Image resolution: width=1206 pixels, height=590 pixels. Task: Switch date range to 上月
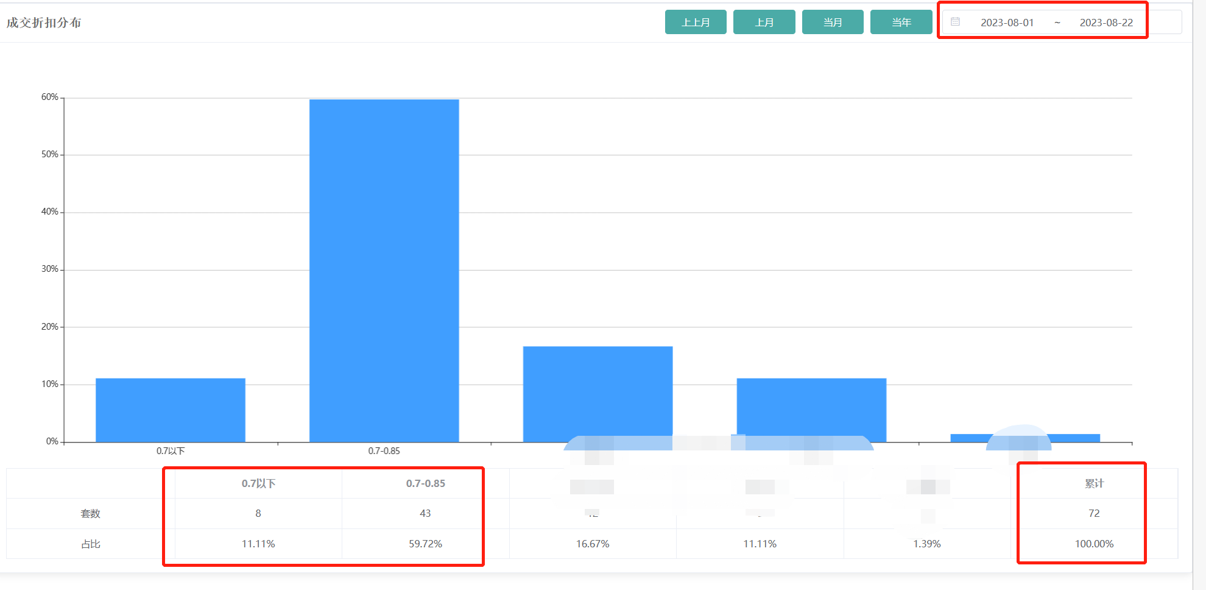point(764,23)
